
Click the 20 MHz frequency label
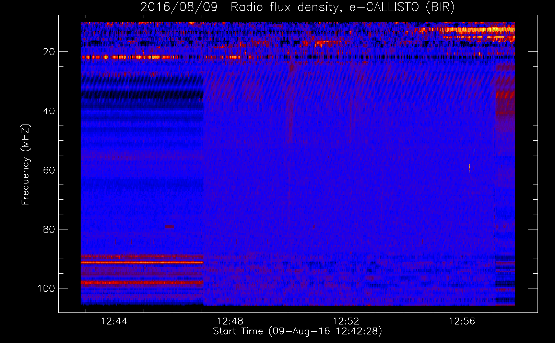[49, 52]
